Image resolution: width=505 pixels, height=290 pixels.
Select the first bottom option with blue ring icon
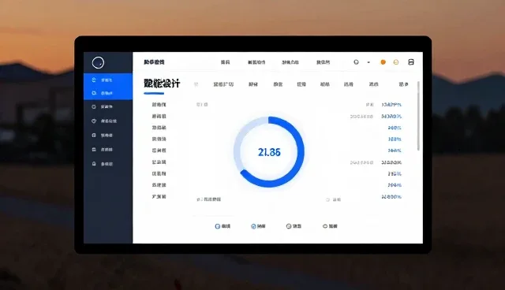[x=223, y=226]
